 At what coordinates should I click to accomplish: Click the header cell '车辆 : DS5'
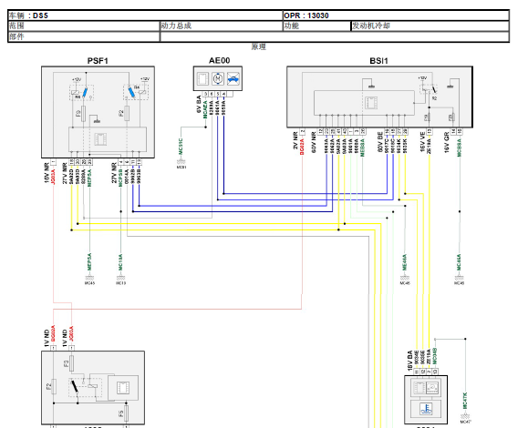(146, 15)
